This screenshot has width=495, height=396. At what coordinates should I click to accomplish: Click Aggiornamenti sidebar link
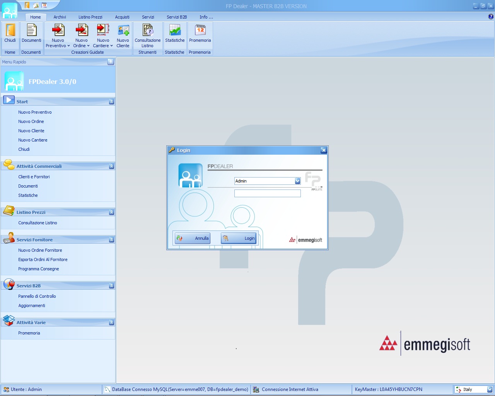pyautogui.click(x=31, y=306)
